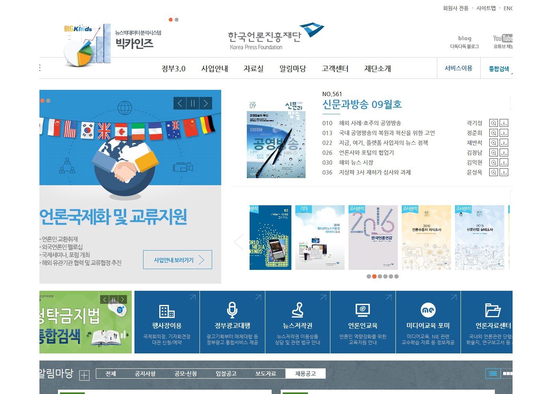The image size is (552, 394).
Task: Open the 신문과방송 09월호 title link
Action: (362, 104)
